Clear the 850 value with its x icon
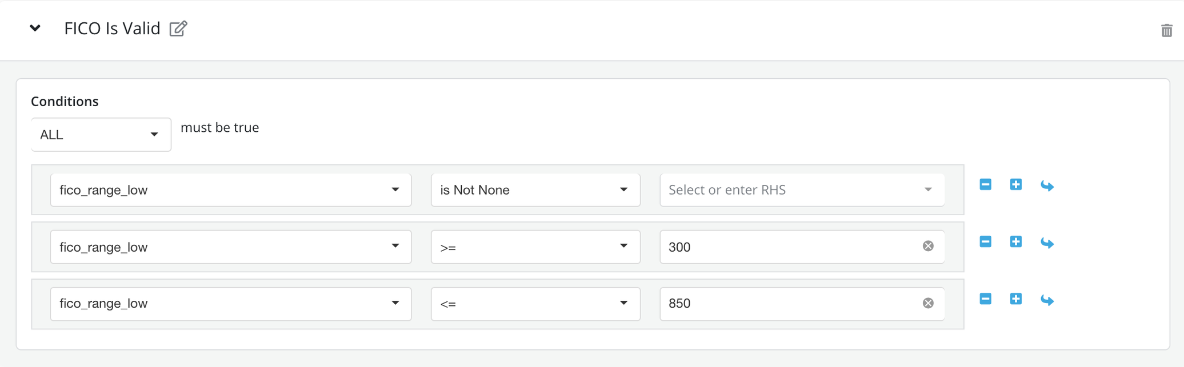 point(928,303)
